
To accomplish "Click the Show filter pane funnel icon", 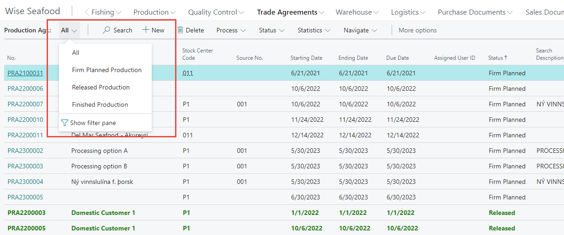I will coord(64,123).
